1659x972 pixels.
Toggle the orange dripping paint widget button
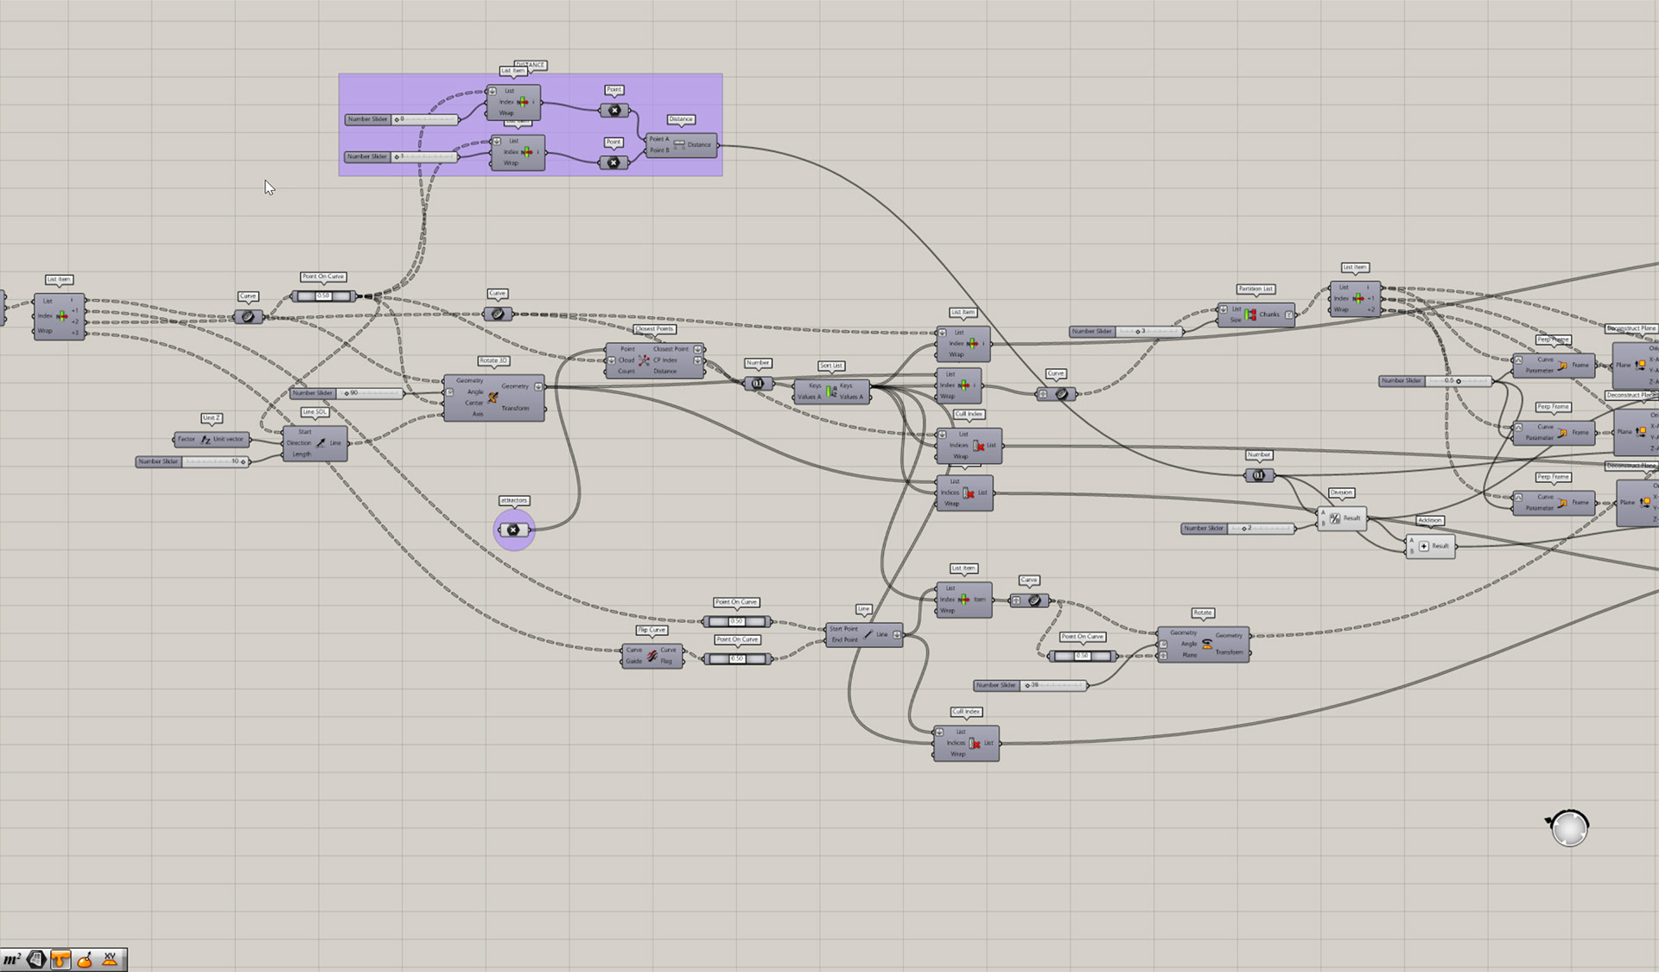(x=60, y=959)
